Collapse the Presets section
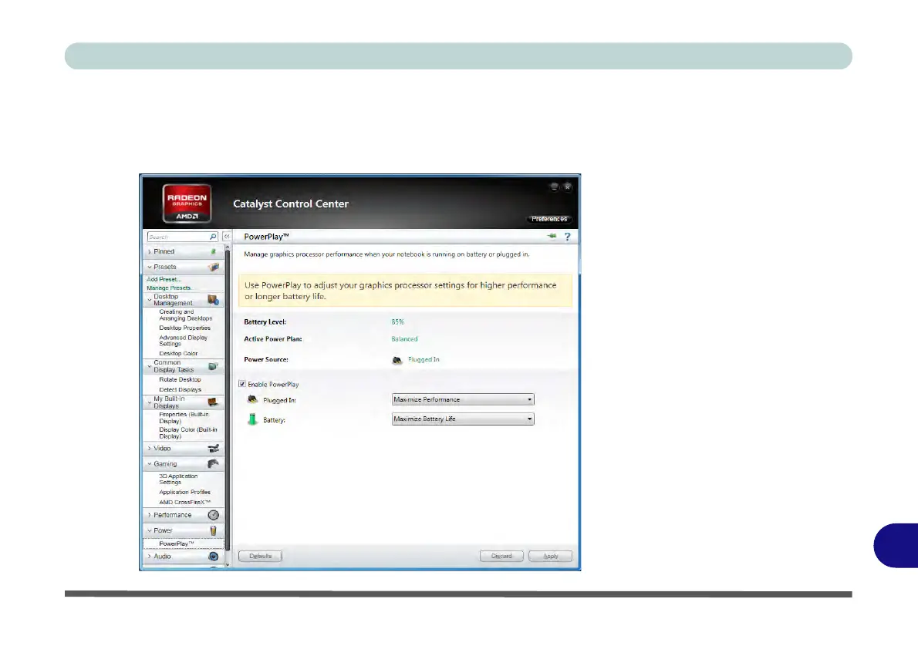The height and width of the screenshot is (646, 918). coord(150,267)
